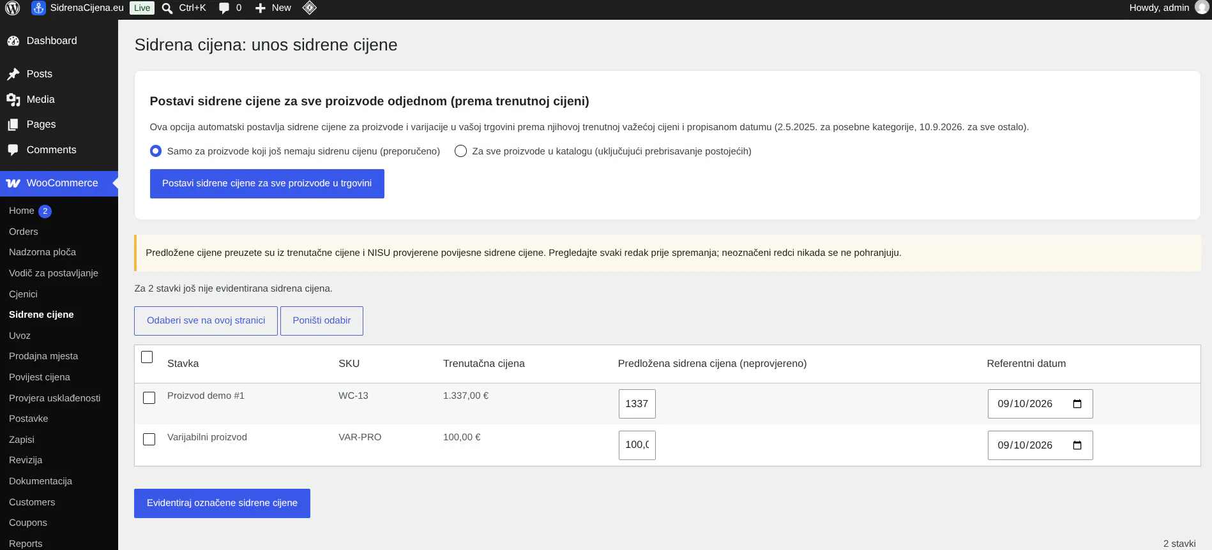Click the Pages document icon
The image size is (1212, 550).
pos(13,124)
